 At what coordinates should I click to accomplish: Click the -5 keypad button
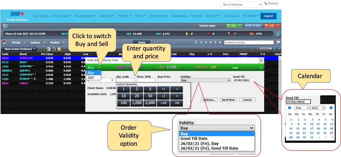click(177, 96)
